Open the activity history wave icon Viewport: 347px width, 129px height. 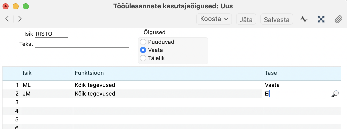[x=304, y=19]
